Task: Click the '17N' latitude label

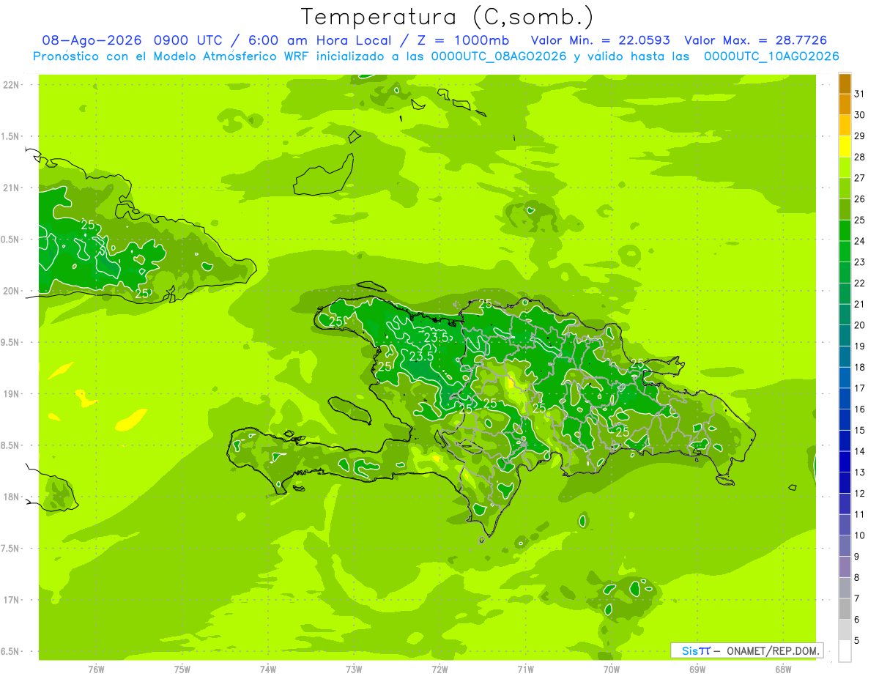Action: pos(11,600)
